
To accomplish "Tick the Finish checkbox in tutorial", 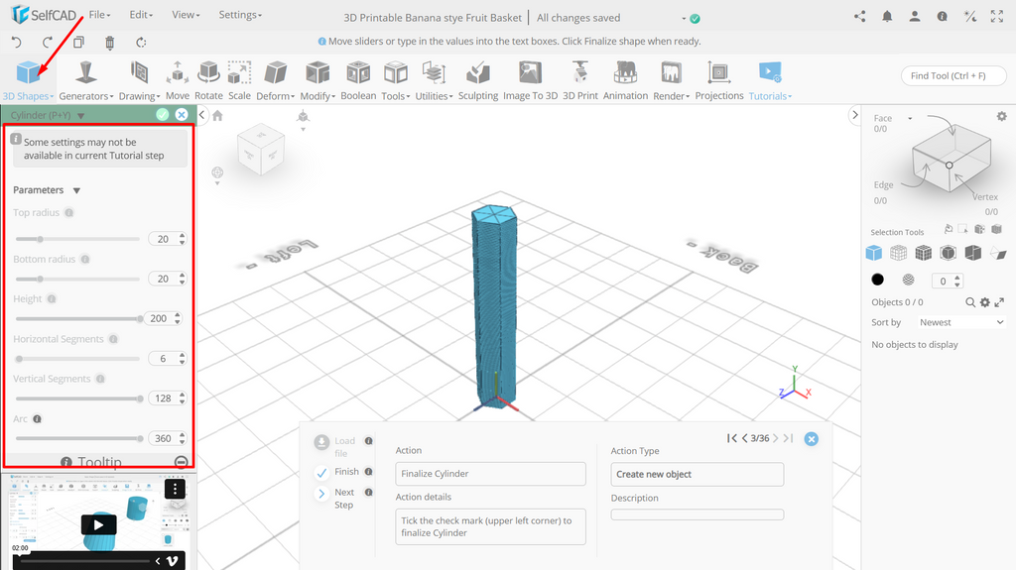I will (321, 473).
